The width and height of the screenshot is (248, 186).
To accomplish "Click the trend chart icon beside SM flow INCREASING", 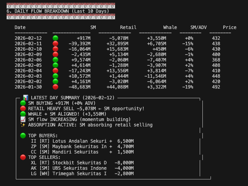I will click(x=23, y=119).
